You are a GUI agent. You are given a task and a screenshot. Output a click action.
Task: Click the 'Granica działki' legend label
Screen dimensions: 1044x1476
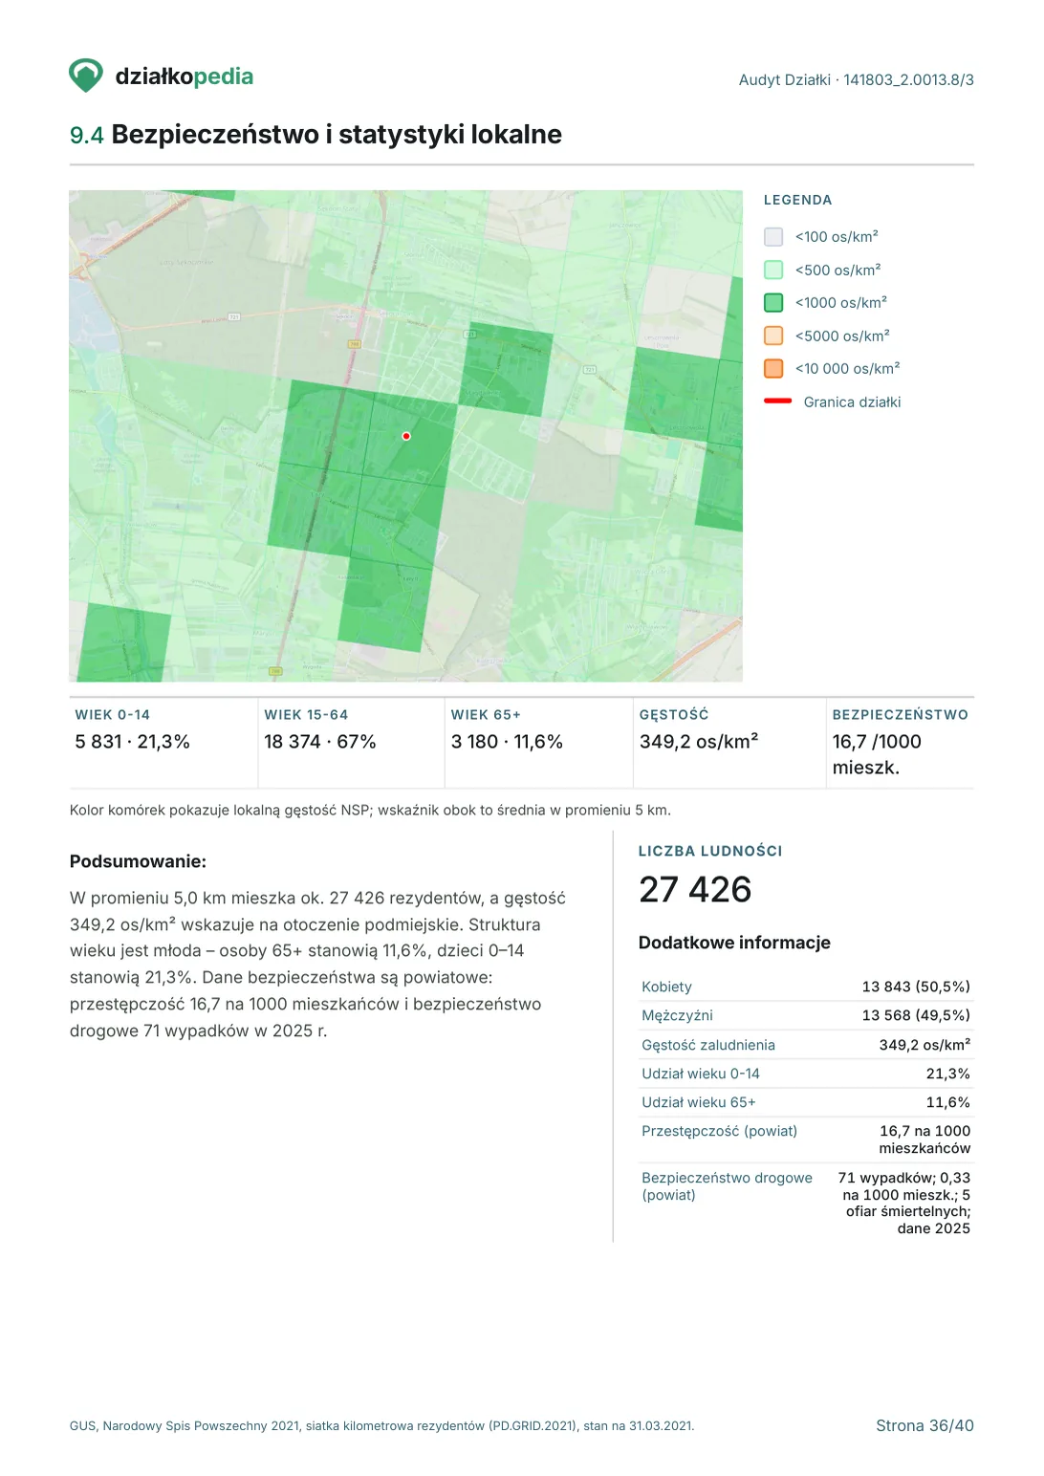tap(852, 402)
